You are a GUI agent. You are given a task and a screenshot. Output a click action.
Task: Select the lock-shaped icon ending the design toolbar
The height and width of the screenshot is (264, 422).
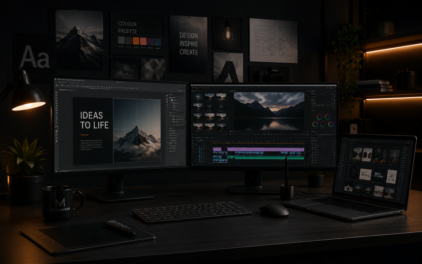(x=56, y=141)
